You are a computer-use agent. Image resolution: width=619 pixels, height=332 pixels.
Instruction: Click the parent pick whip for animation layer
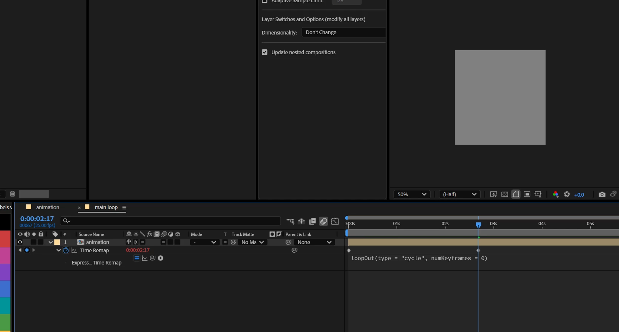click(x=289, y=242)
